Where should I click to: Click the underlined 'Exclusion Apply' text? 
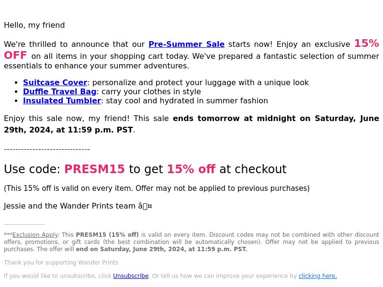click(35, 234)
